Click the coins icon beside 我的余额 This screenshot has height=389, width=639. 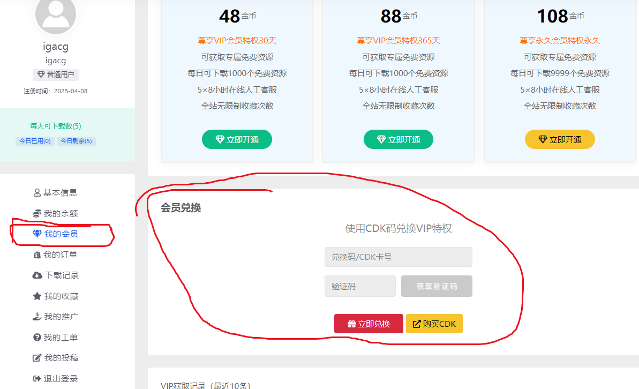point(37,214)
